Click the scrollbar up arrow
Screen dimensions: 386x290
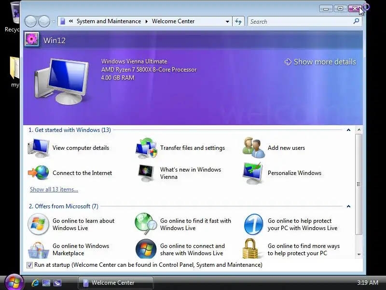click(x=359, y=130)
